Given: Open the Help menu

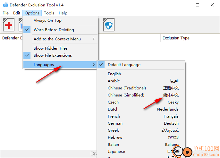Looking at the screenshot, I should click(x=63, y=13).
